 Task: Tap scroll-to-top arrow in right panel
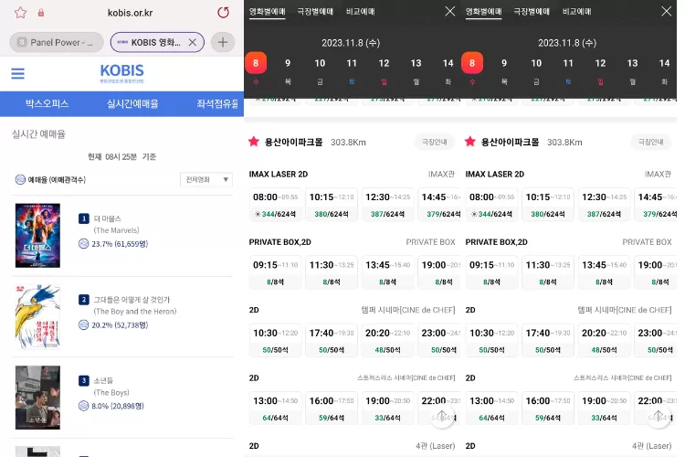[x=659, y=416]
